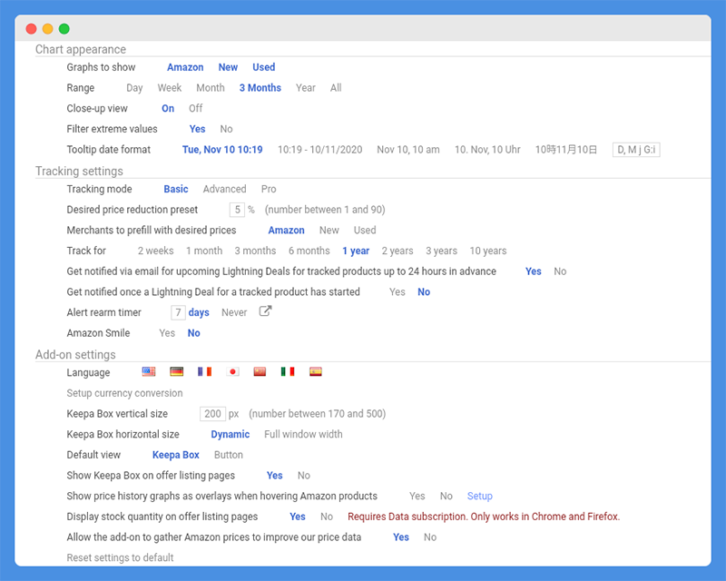This screenshot has height=581, width=726.
Task: Choose Yes for Filter extreme values
Action: [x=197, y=129]
